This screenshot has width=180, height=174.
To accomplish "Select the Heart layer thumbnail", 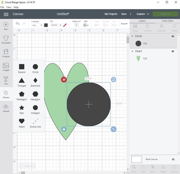I will 138,58.
